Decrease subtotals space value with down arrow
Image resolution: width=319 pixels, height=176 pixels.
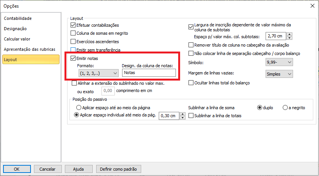pos(290,38)
